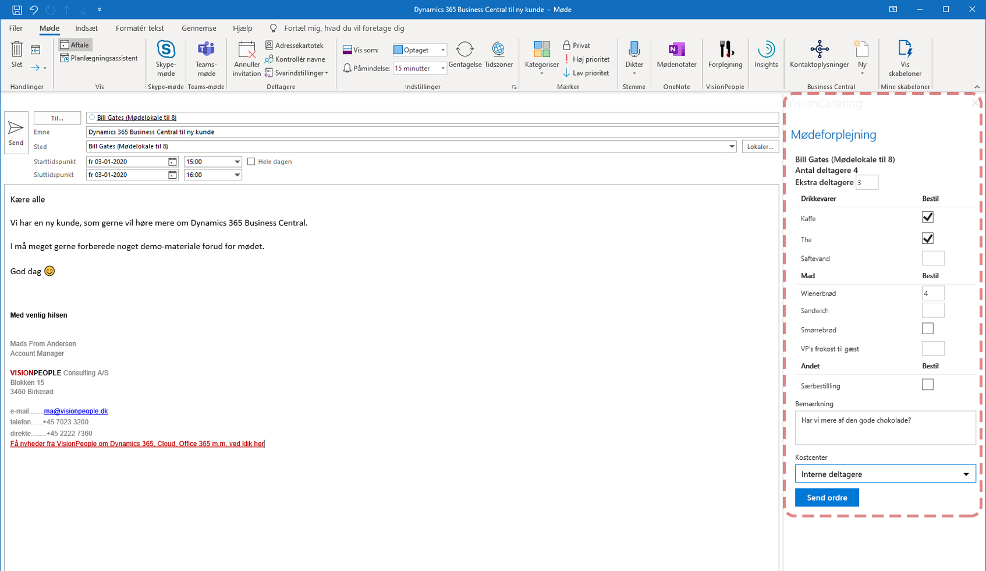Image resolution: width=986 pixels, height=571 pixels.
Task: Click Annullér invitation icon
Action: point(247,58)
